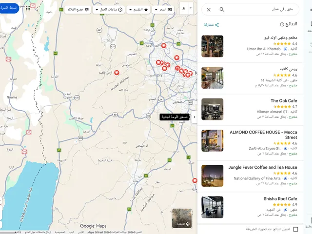
Task: Click the info icon beside النتائج
Action: pos(282,24)
